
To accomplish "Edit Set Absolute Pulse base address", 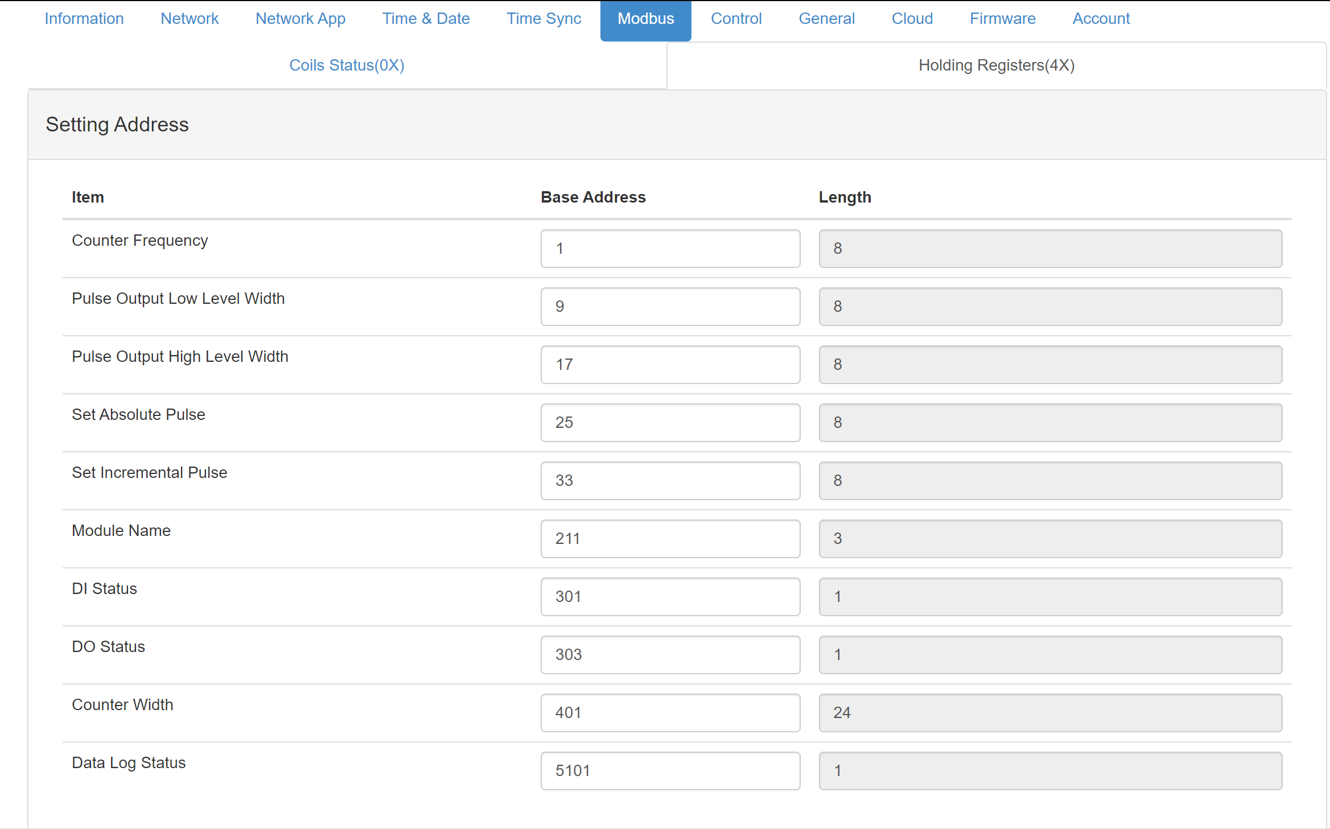I will (670, 423).
